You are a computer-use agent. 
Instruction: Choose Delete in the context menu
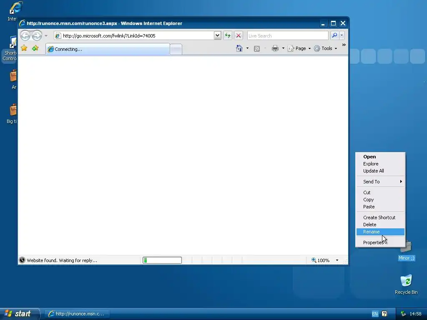[380, 225]
